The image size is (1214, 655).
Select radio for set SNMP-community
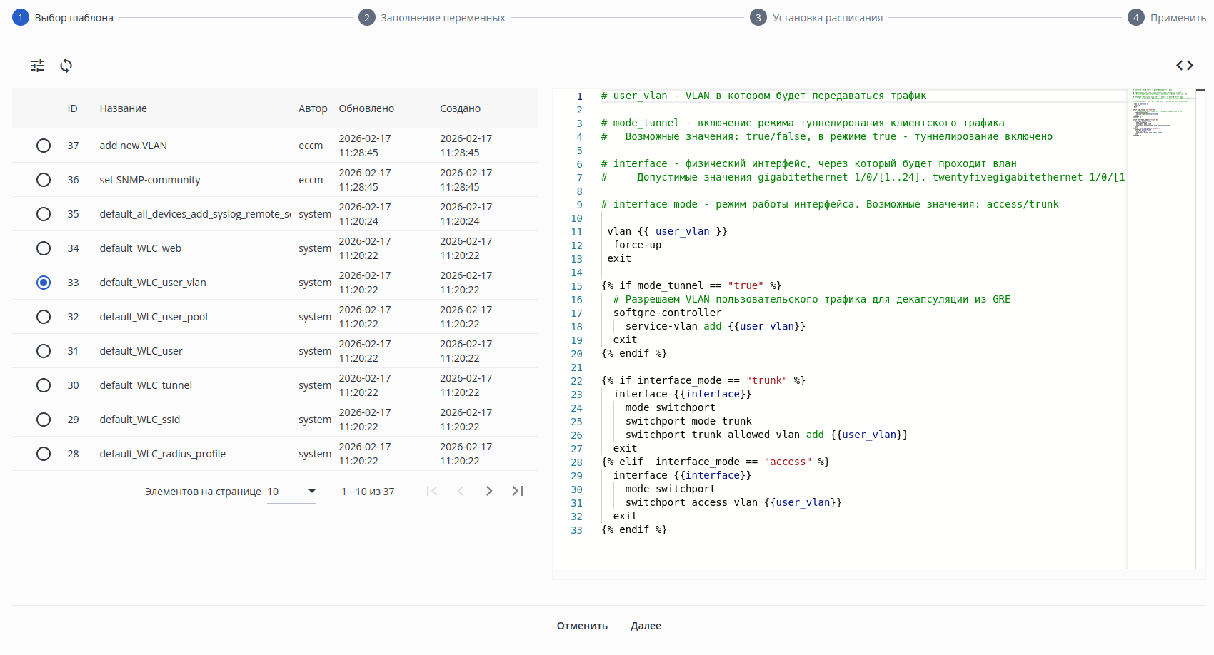click(x=44, y=180)
